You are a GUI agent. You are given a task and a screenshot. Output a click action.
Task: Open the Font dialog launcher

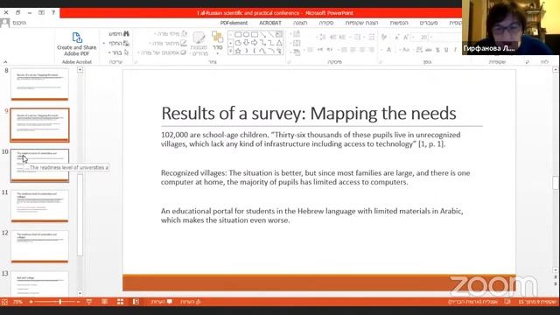(x=381, y=62)
